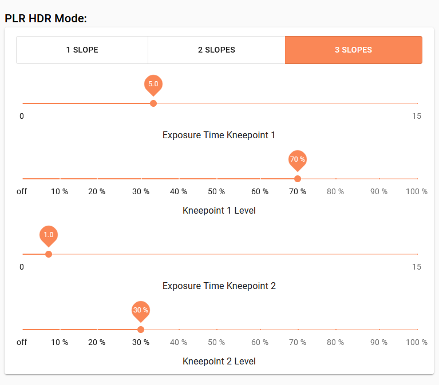The width and height of the screenshot is (439, 385).
Task: Click Kneepoint 1 Level slider handle at 70 %
Action: 298,179
